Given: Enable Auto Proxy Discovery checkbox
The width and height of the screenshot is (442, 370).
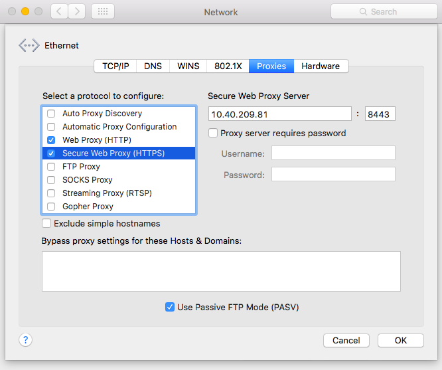Looking at the screenshot, I should pos(51,114).
